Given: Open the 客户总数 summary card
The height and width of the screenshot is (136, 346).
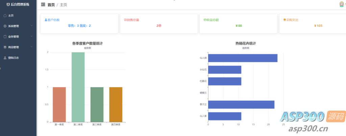Looking at the screenshot, I should pyautogui.click(x=79, y=23).
